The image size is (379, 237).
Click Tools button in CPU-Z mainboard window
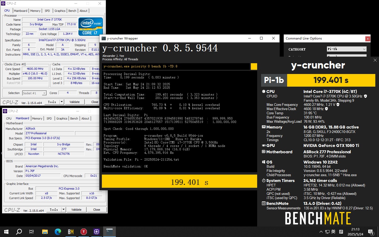pos(54,210)
